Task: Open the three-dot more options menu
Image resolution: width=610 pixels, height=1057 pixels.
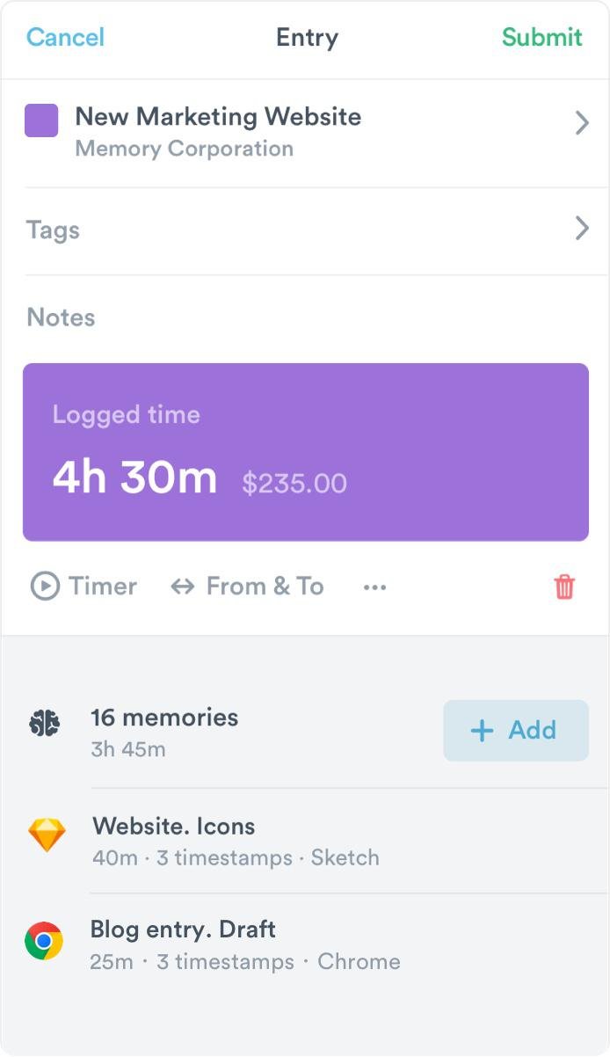Action: tap(374, 587)
